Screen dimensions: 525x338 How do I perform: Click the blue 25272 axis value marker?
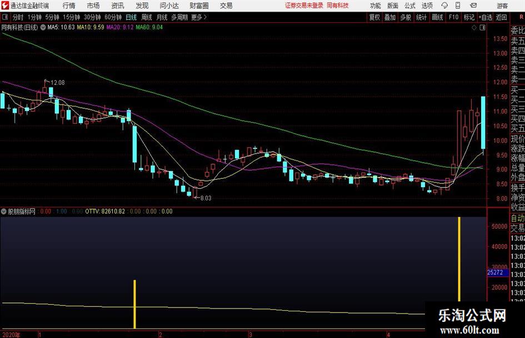coord(498,273)
